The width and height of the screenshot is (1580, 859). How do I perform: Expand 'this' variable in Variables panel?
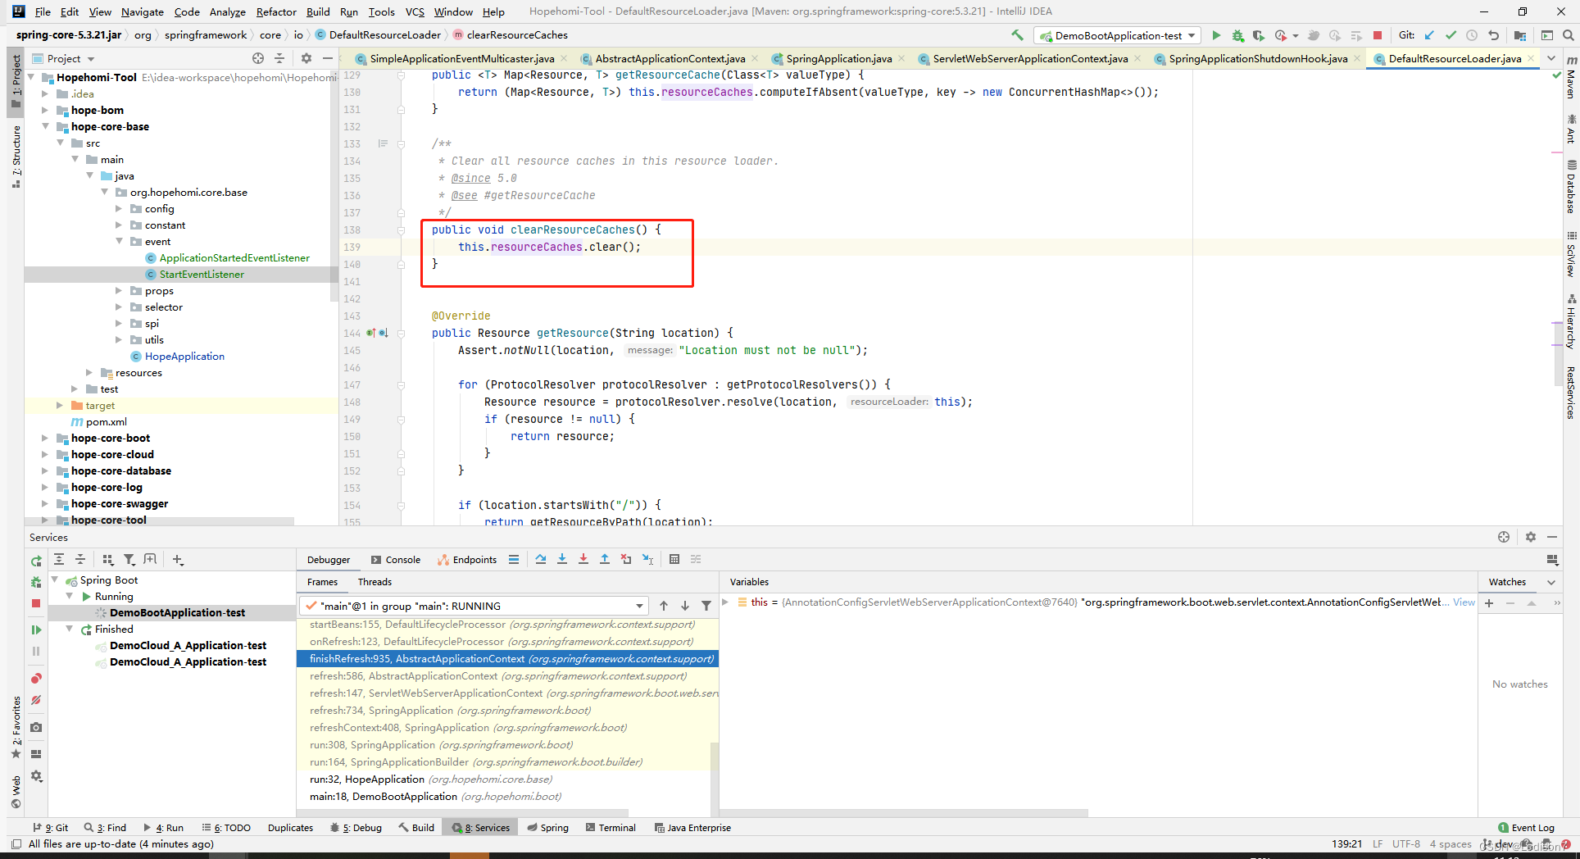coord(725,602)
